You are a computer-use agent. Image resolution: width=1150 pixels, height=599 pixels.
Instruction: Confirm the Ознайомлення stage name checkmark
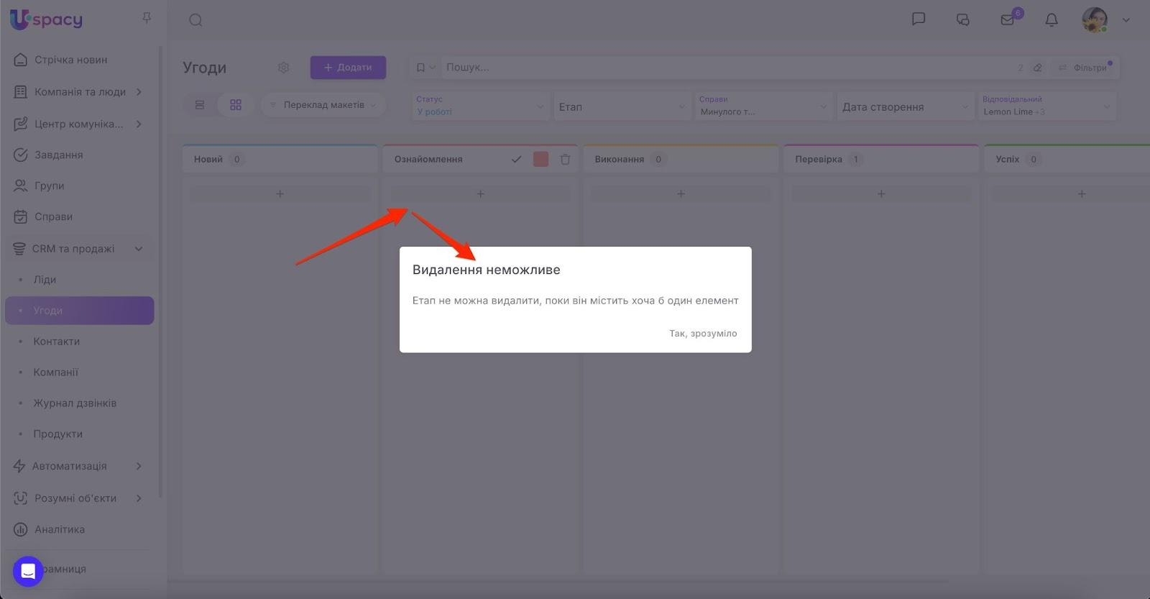516,160
